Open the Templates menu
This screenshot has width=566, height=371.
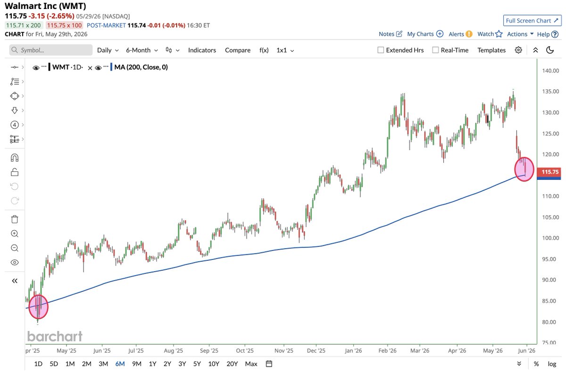pyautogui.click(x=491, y=50)
